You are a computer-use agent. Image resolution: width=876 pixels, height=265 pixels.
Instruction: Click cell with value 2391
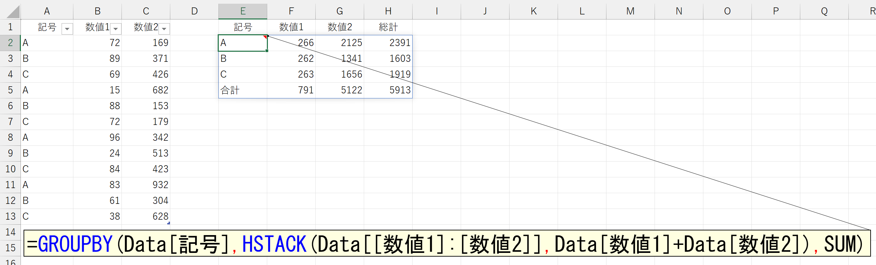tap(388, 43)
